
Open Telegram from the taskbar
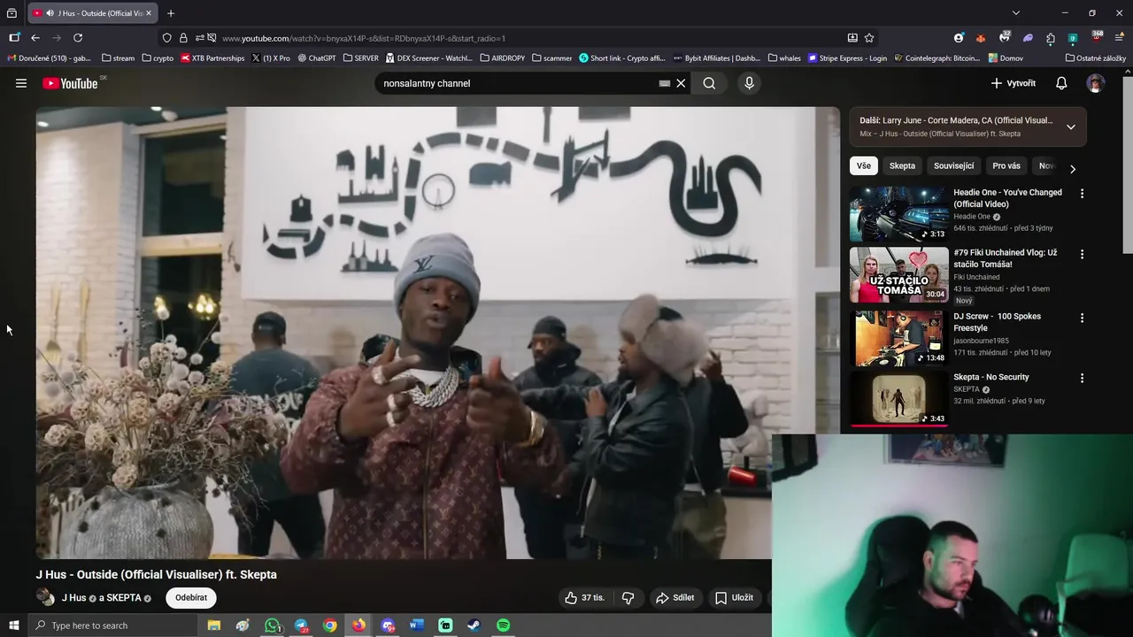coord(301,625)
